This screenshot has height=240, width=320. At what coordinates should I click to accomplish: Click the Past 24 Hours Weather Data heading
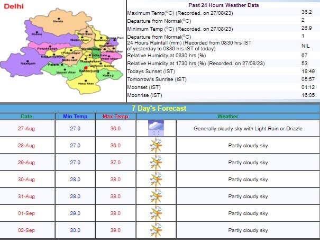point(223,4)
